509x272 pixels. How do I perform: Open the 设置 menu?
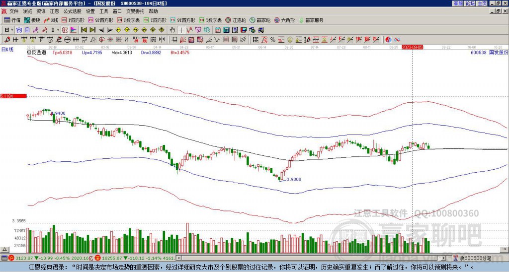[90, 11]
